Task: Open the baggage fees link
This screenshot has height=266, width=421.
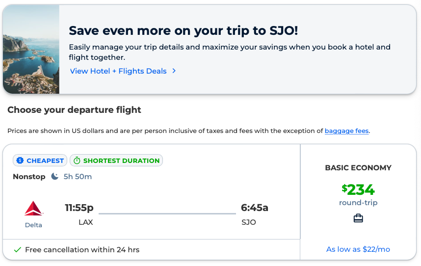Action: pyautogui.click(x=346, y=131)
